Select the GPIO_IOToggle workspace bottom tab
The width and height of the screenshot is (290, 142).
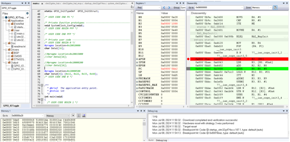point(11,106)
